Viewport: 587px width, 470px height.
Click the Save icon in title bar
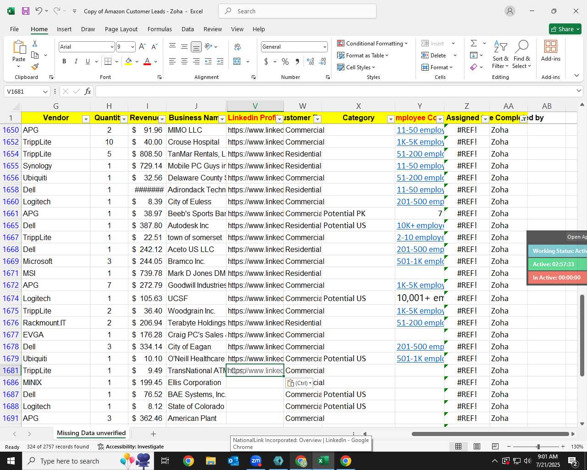point(26,11)
